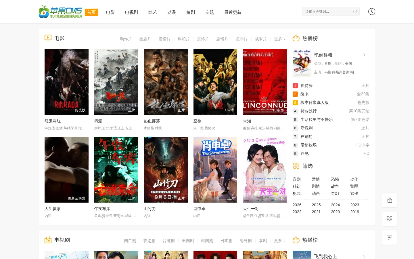
Task: Open the 肖申卓 poster
Action: pos(215,170)
